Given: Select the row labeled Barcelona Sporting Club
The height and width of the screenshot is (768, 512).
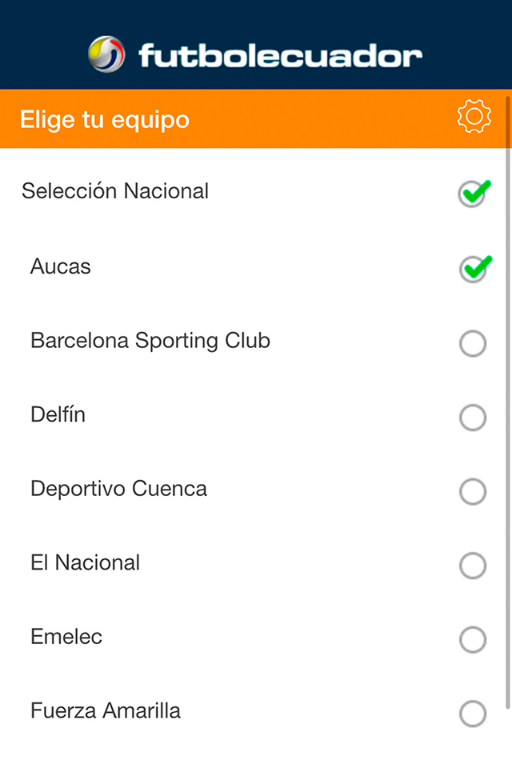Looking at the screenshot, I should point(150,340).
